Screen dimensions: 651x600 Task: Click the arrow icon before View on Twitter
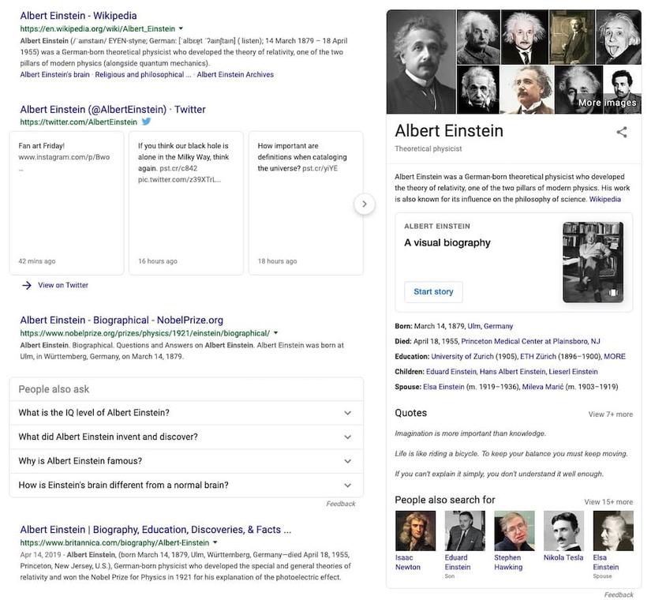tap(27, 285)
